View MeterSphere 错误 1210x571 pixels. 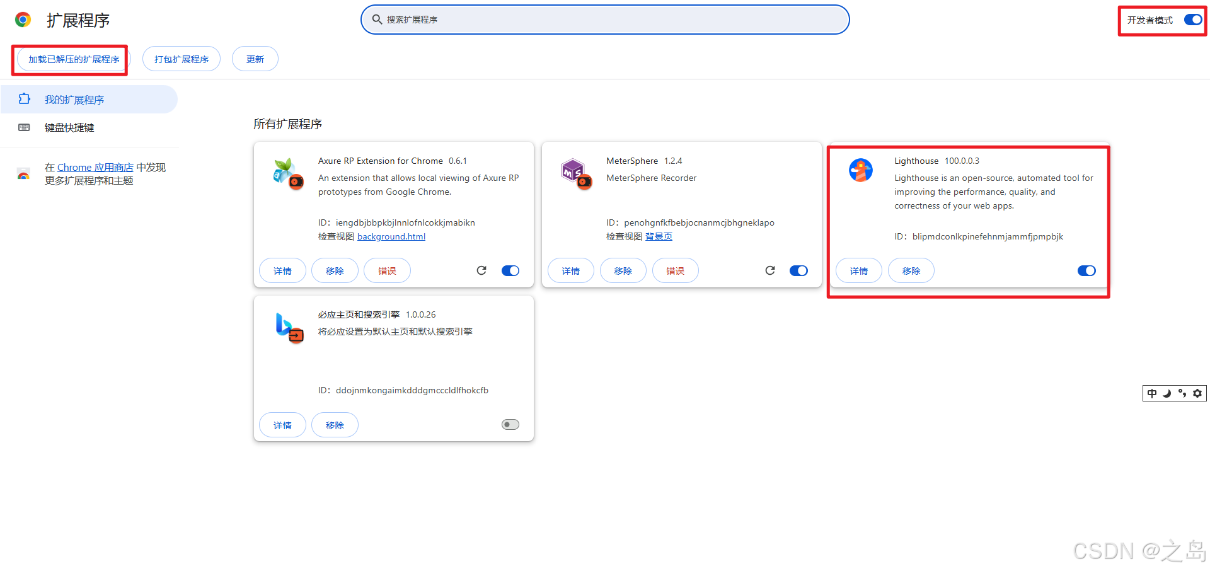click(x=676, y=270)
